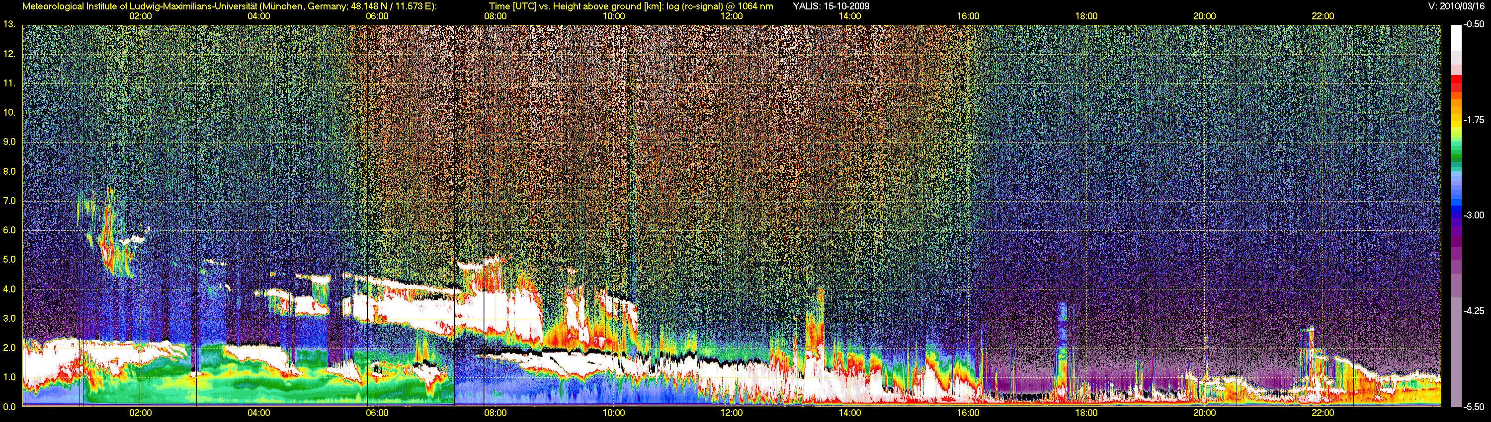The width and height of the screenshot is (1491, 422).
Task: Click the '10.' height axis label
Action: tap(8, 112)
